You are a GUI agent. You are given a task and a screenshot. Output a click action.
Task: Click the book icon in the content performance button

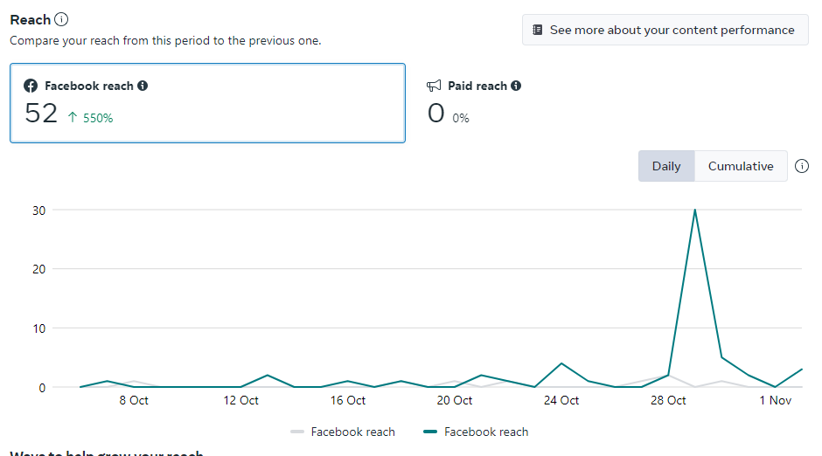538,30
